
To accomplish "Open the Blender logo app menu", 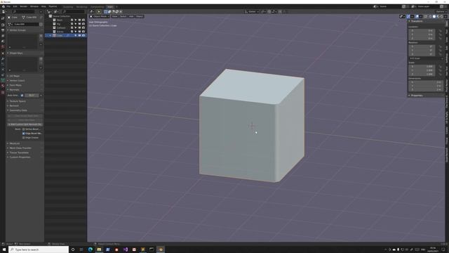I will (3, 6).
